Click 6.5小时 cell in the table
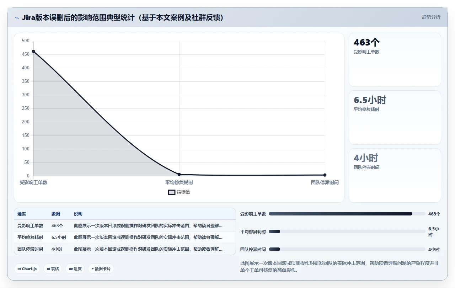 point(59,237)
